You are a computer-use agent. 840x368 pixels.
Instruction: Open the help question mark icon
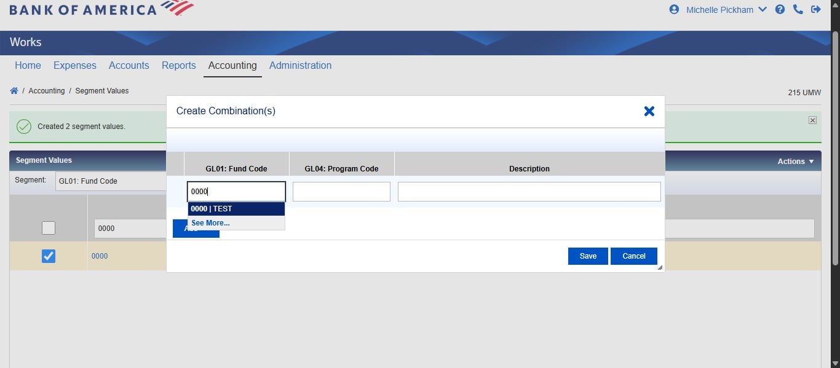click(x=780, y=9)
